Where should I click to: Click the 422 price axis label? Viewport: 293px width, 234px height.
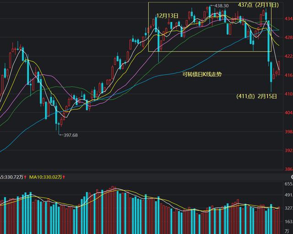coord(288,56)
